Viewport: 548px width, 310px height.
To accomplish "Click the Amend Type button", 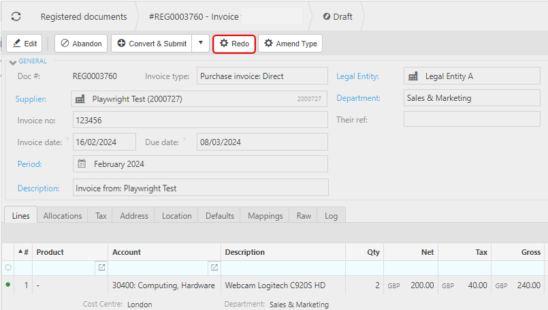I will tap(290, 44).
